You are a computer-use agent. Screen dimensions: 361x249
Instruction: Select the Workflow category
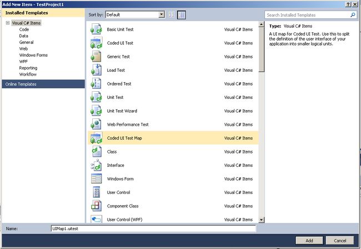click(28, 74)
